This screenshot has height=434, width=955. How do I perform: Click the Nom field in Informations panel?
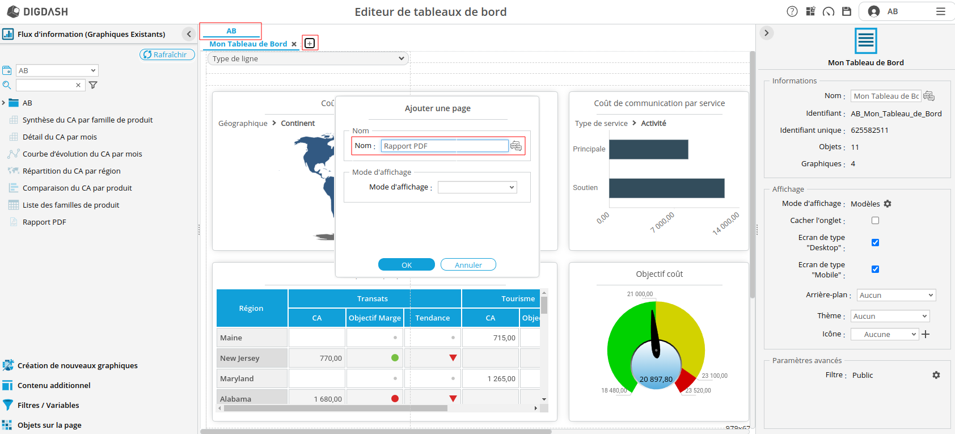tap(886, 96)
